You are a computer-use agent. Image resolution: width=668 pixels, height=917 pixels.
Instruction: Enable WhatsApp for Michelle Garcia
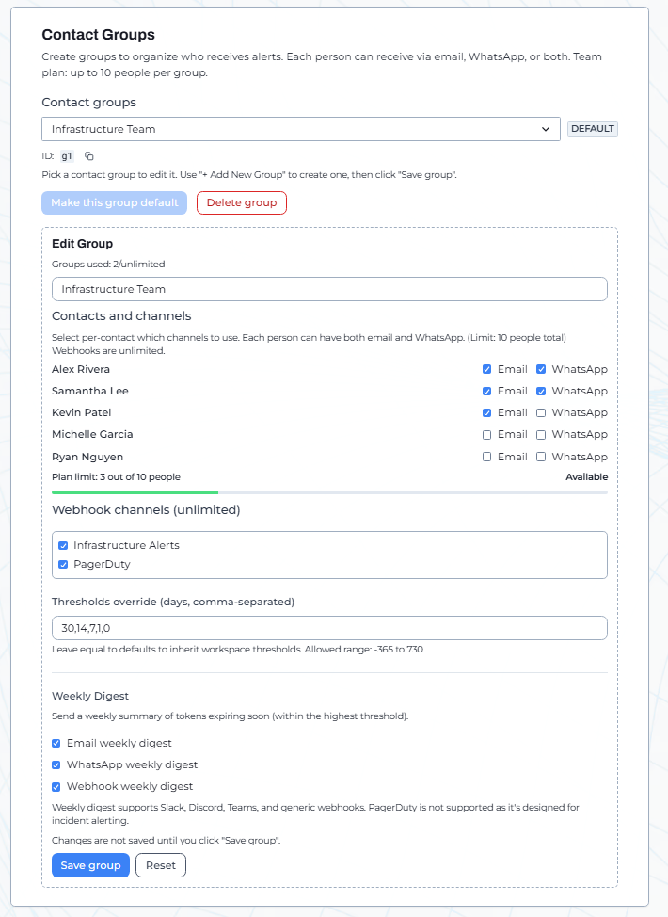pos(541,434)
